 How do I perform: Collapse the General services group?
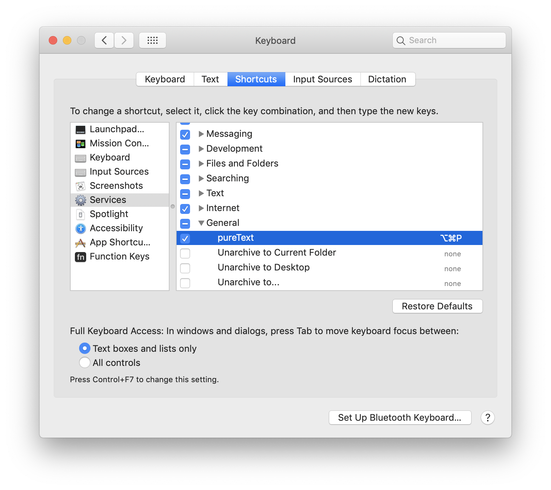click(x=201, y=223)
